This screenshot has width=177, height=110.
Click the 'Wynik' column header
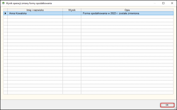click(72, 10)
